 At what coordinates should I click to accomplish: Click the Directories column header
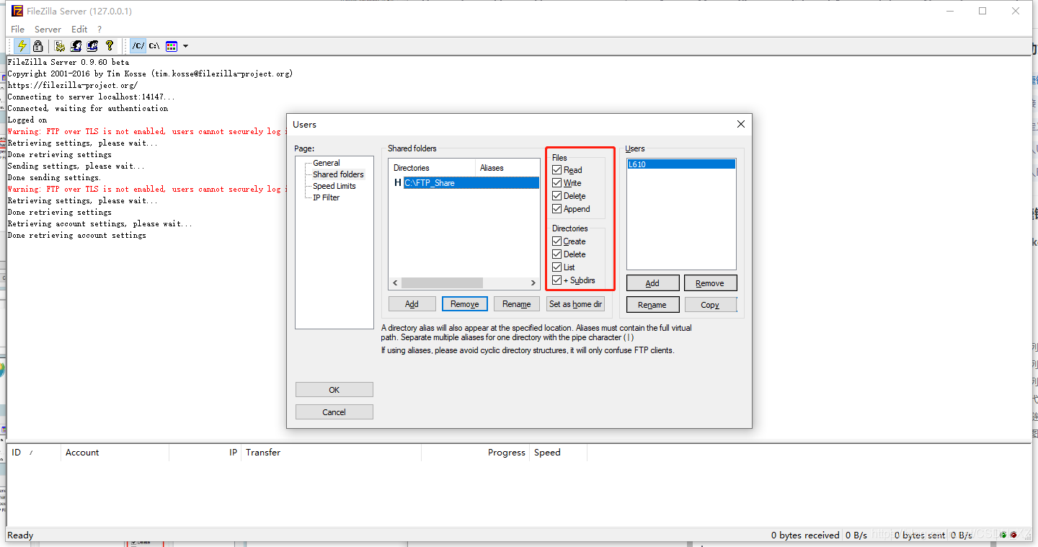[x=432, y=168]
